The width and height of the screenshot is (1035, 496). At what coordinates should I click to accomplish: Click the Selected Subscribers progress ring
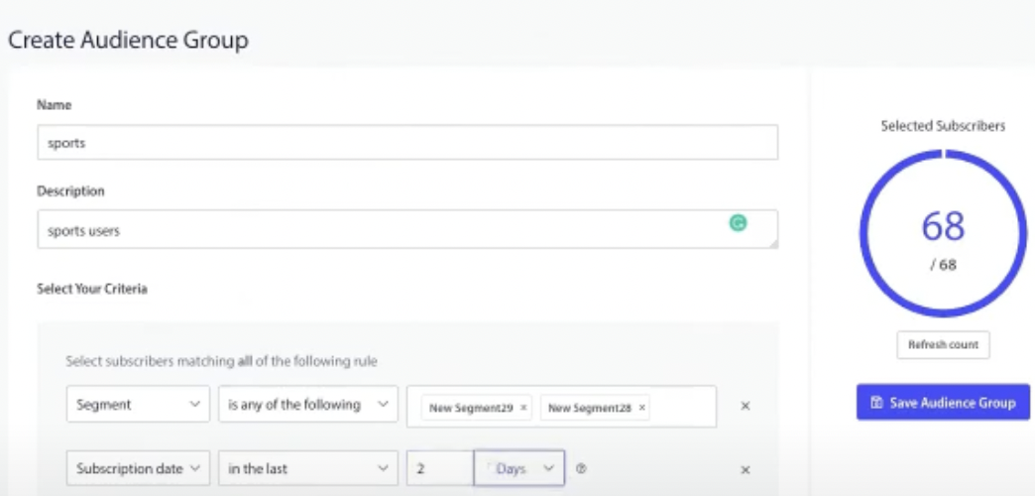943,233
